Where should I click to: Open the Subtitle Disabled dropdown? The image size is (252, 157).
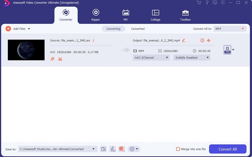click(192, 57)
